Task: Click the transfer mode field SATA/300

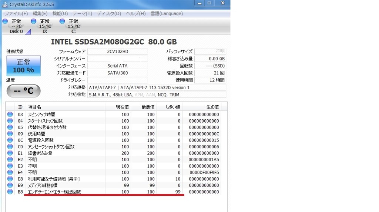Action: pyautogui.click(x=117, y=73)
